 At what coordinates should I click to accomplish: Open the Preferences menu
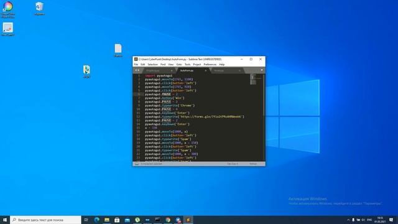click(x=210, y=65)
